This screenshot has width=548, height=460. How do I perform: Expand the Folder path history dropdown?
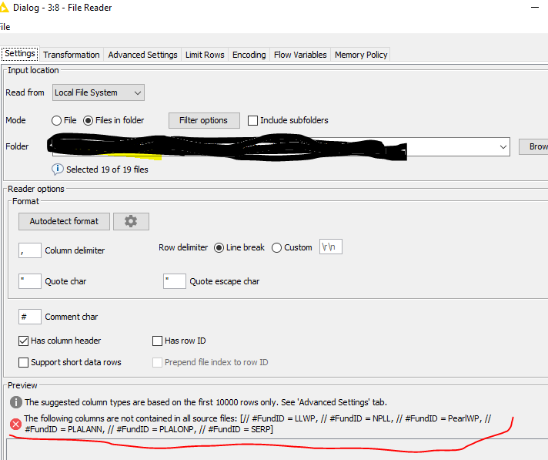pyautogui.click(x=503, y=147)
